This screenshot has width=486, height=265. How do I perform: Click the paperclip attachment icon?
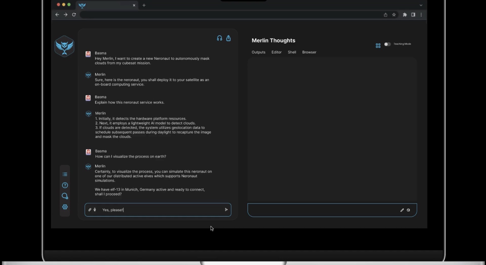pos(90,210)
